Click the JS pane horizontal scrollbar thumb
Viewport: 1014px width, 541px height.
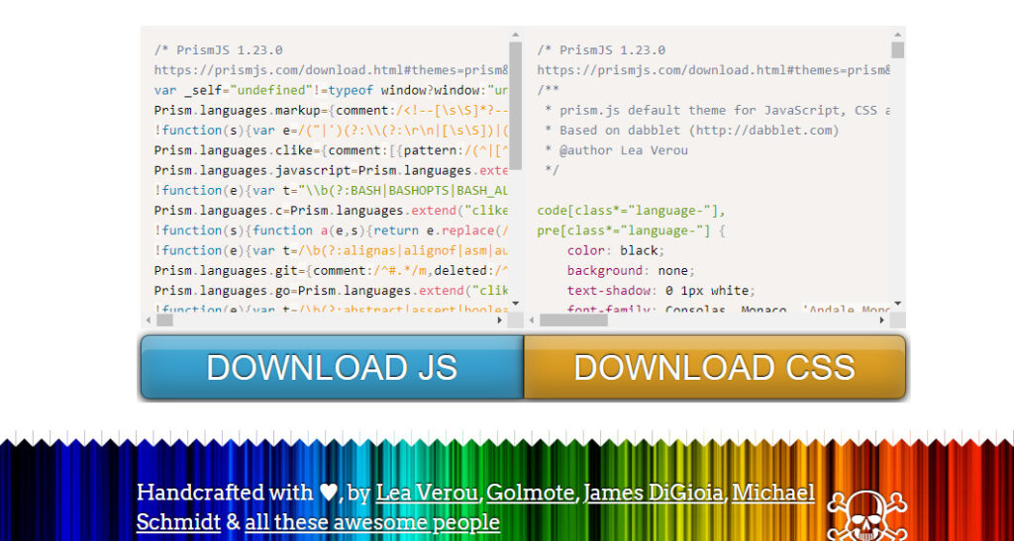coord(165,320)
